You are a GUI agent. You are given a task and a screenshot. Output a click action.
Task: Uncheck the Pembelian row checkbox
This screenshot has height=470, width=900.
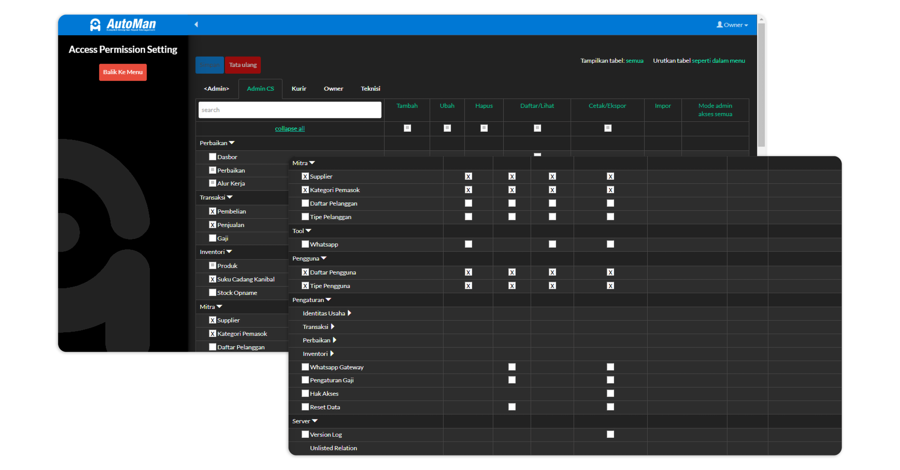pyautogui.click(x=212, y=211)
